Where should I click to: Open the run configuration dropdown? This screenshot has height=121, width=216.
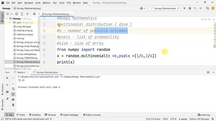pyautogui.click(x=165, y=8)
